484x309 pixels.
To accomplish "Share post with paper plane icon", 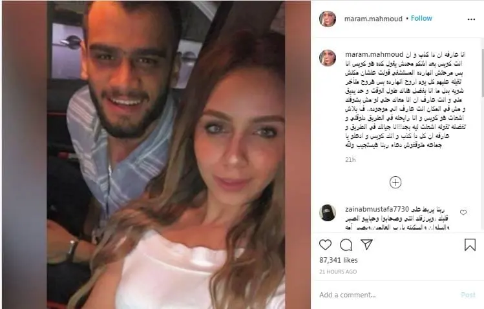I will [x=366, y=244].
